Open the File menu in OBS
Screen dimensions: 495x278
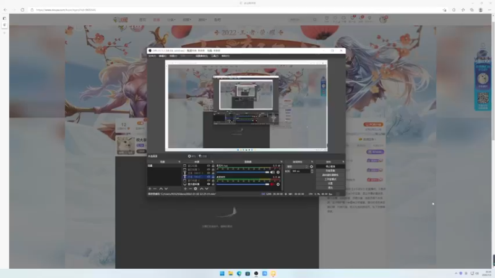pyautogui.click(x=152, y=56)
